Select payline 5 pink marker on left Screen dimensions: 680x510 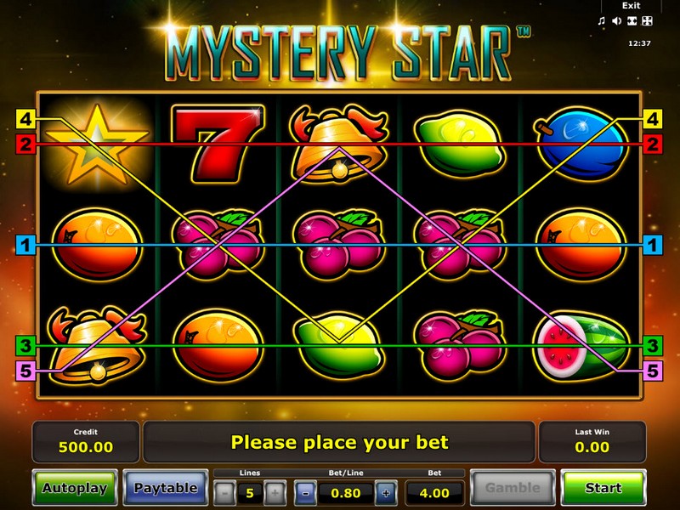[x=25, y=371]
